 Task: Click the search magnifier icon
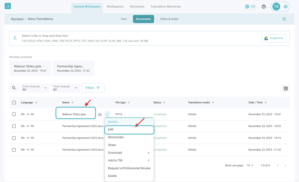point(14,88)
